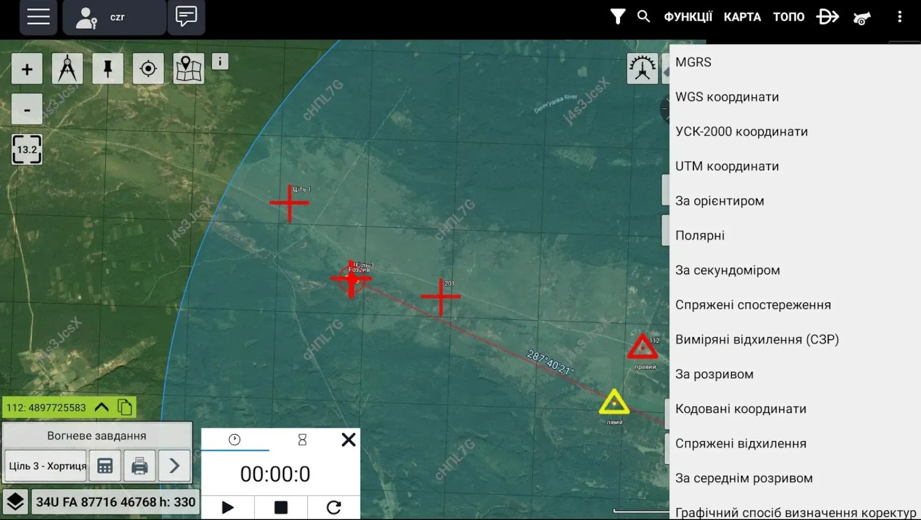Open the КАРТА menu
The height and width of the screenshot is (520, 921).
[x=742, y=17]
